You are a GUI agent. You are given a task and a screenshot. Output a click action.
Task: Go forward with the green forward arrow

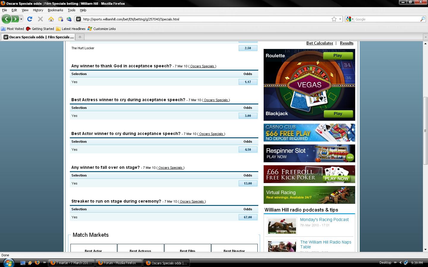15,19
